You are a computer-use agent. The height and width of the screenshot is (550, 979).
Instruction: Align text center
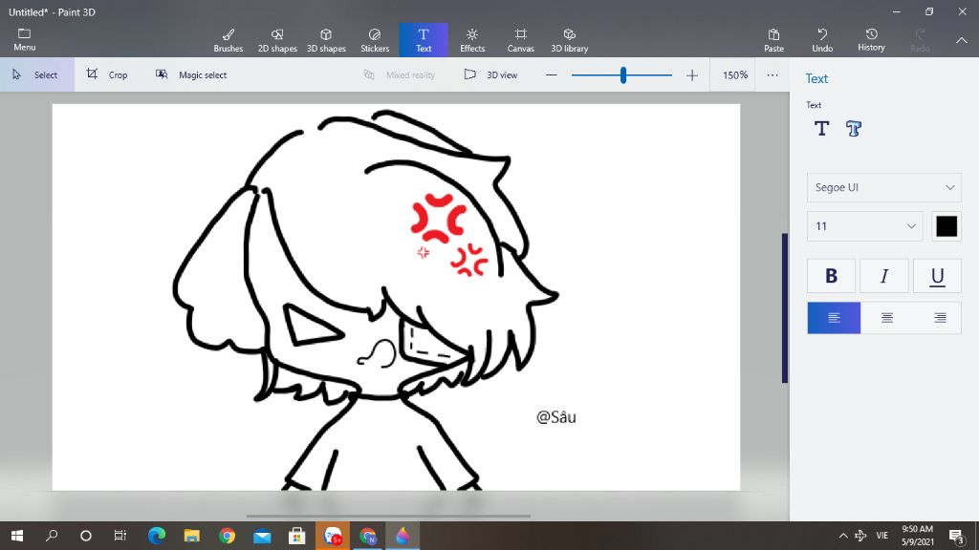pos(886,318)
